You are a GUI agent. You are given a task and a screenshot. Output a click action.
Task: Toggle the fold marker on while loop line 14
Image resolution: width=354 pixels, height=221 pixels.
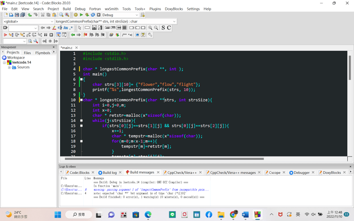click(81, 121)
